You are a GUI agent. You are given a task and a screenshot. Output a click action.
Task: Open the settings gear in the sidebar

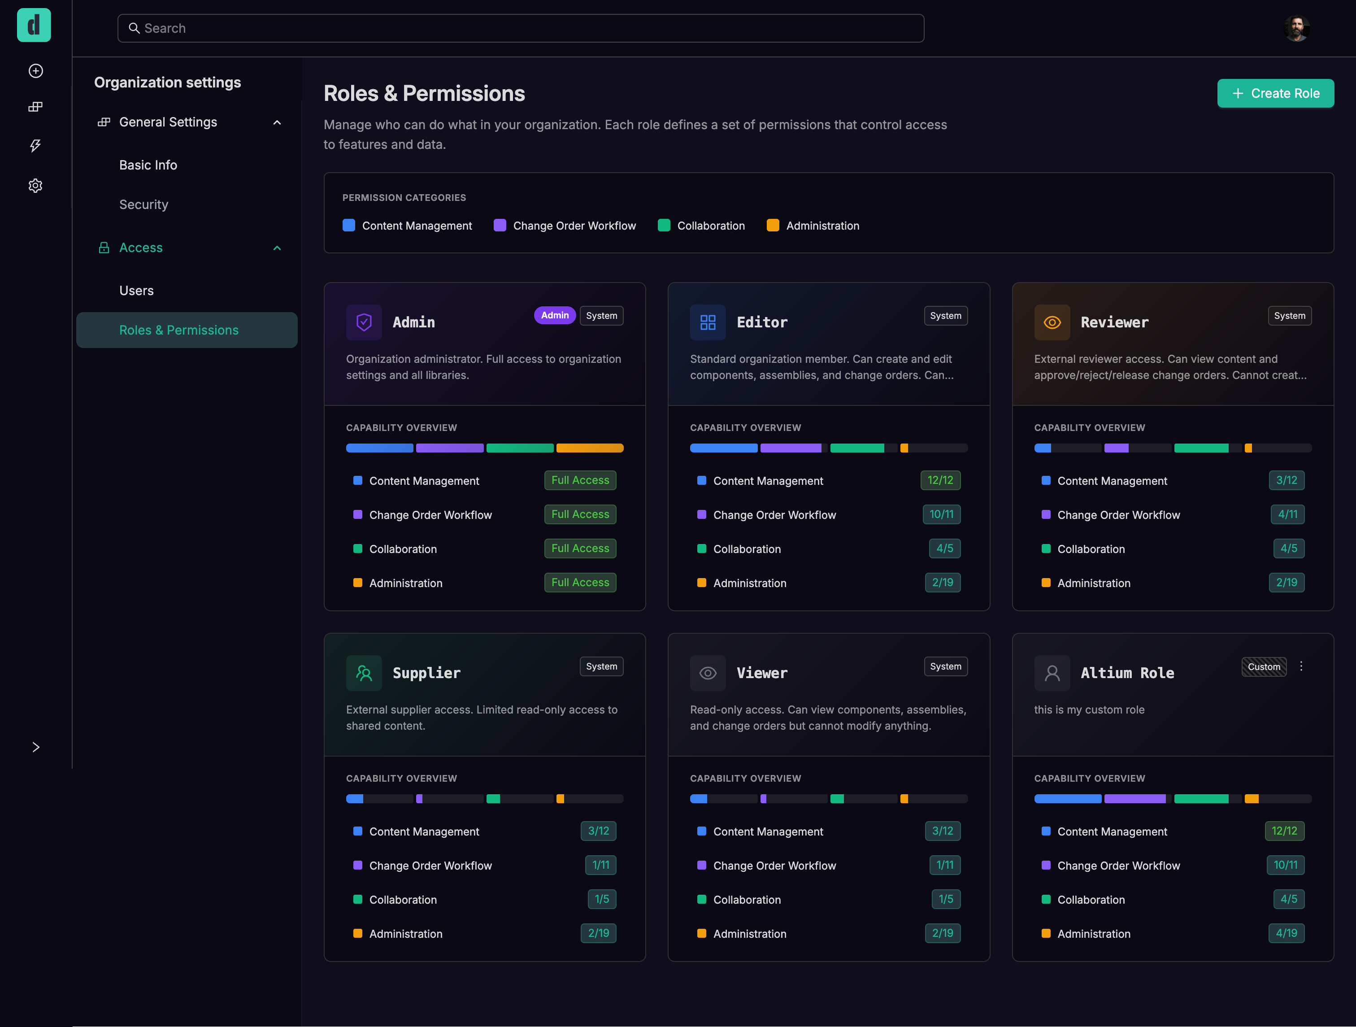(35, 186)
